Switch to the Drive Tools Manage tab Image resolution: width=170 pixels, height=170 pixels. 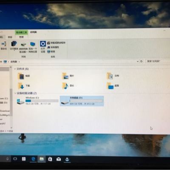pyautogui.click(x=21, y=37)
